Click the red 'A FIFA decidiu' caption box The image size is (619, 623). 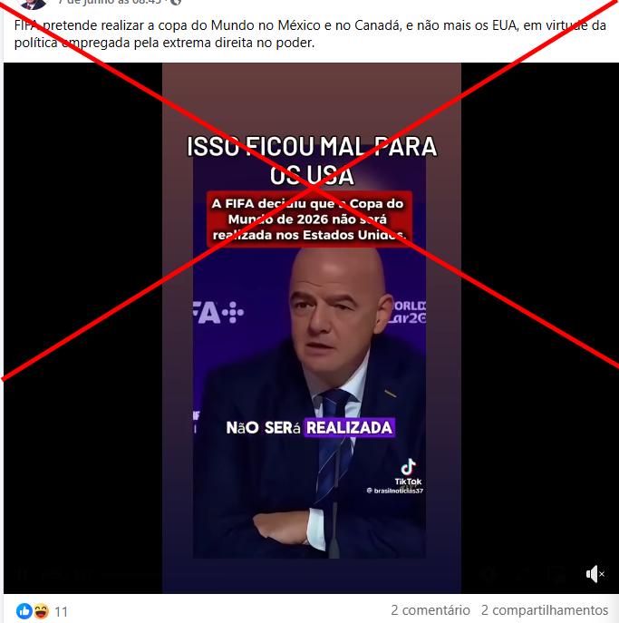click(310, 219)
